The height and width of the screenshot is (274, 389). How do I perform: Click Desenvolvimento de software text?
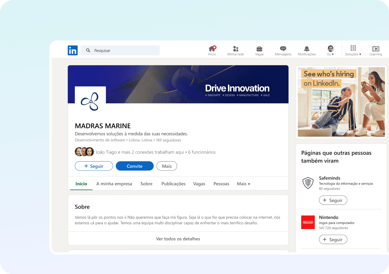coord(100,140)
